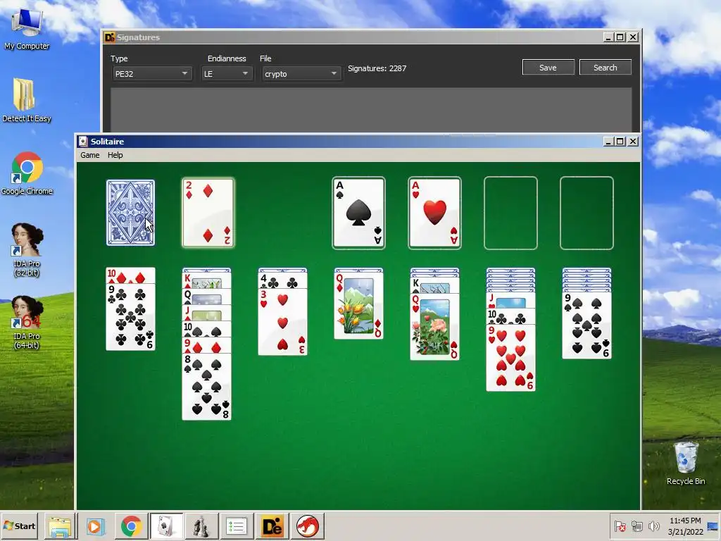This screenshot has width=721, height=541.
Task: Click the Signatures window title bar
Action: [352, 37]
